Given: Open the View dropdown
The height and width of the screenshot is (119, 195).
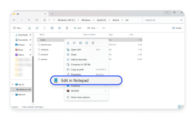Looking at the screenshot, I should 92,28.
